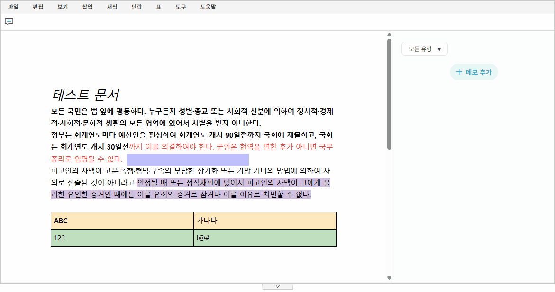Click the vertical scrollbar thumb
Screen dimensions: 555x292
[x=389, y=95]
